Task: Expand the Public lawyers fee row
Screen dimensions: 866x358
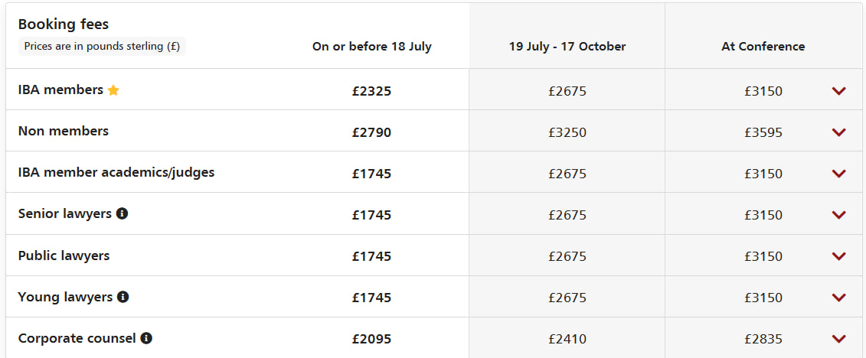Action: click(838, 256)
